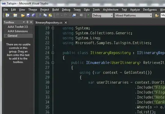Cut selection using the scissors icon
165x114 pixels.
tap(40, 16)
